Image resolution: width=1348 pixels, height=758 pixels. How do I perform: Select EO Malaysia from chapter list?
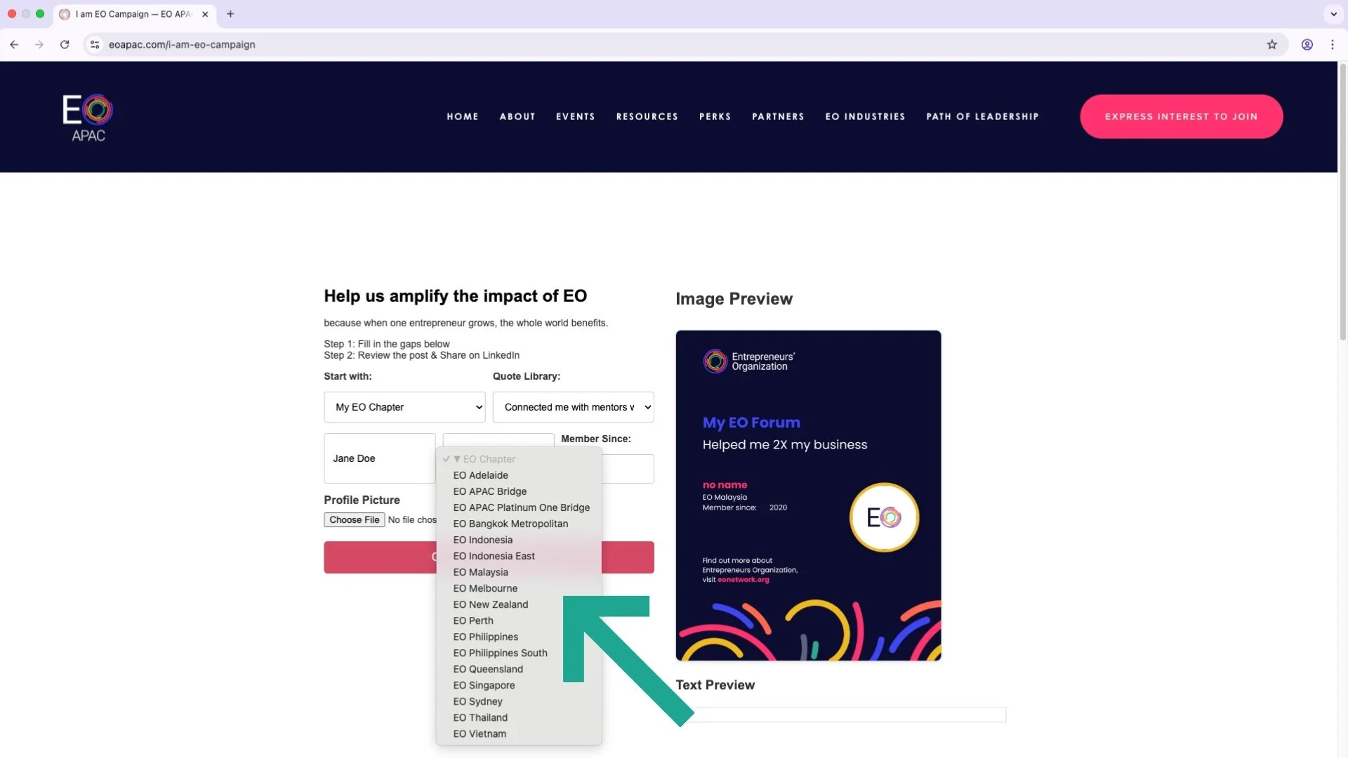point(480,572)
